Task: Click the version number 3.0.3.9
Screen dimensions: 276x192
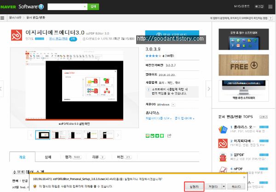Action: click(153, 49)
